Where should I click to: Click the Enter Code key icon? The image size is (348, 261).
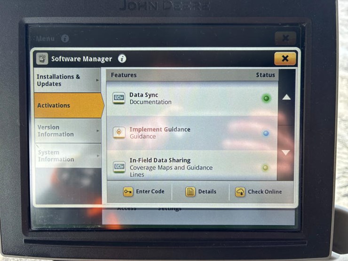(x=128, y=191)
